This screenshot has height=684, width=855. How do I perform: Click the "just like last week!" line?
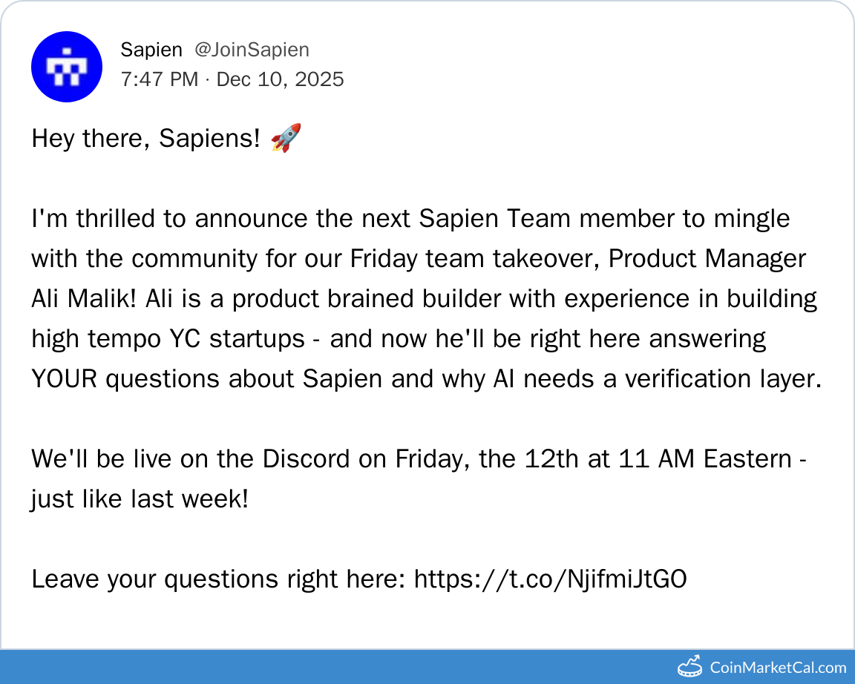click(x=140, y=499)
